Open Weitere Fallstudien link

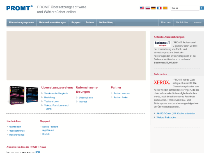tap(166, 117)
